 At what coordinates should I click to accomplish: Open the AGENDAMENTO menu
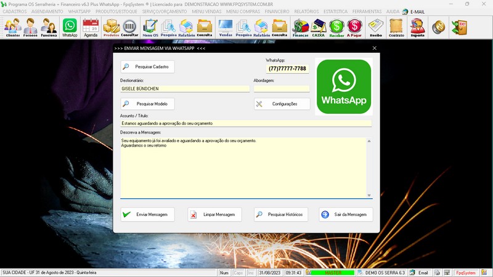coord(47,12)
